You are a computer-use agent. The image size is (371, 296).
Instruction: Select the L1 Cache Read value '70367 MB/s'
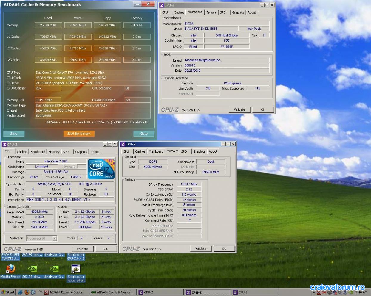point(48,37)
